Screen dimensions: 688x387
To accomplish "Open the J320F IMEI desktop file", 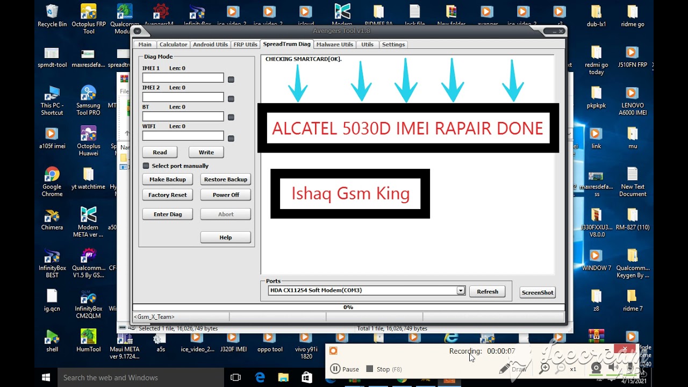I will pos(233,342).
